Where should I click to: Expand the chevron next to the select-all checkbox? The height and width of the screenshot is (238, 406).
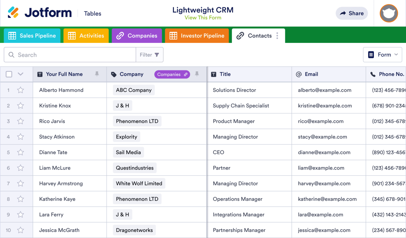tap(20, 74)
